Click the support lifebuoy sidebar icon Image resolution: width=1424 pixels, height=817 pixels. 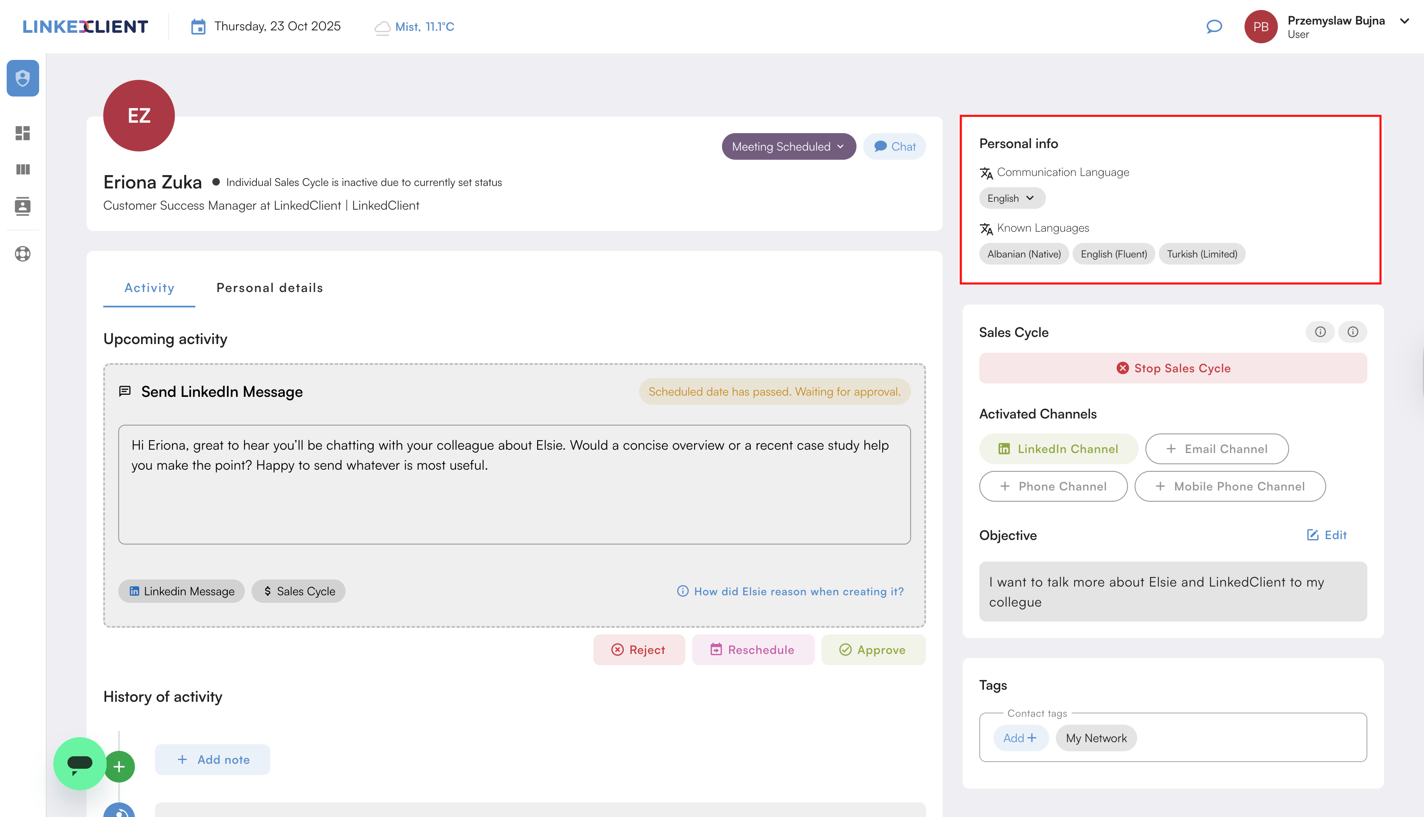22,254
